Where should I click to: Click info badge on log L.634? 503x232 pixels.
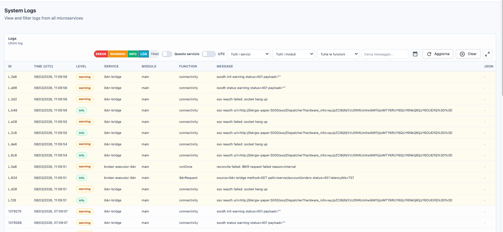[x=81, y=178]
